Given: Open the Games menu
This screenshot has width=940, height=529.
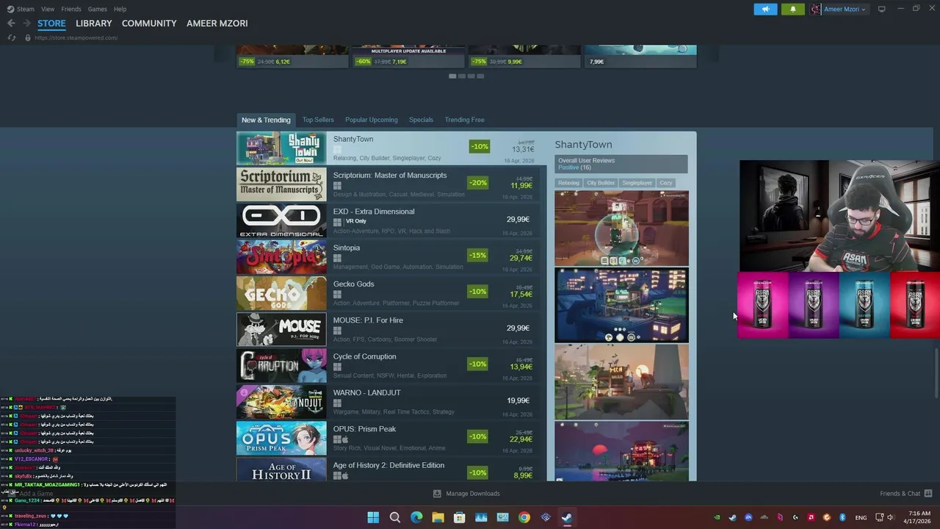Looking at the screenshot, I should coord(98,9).
